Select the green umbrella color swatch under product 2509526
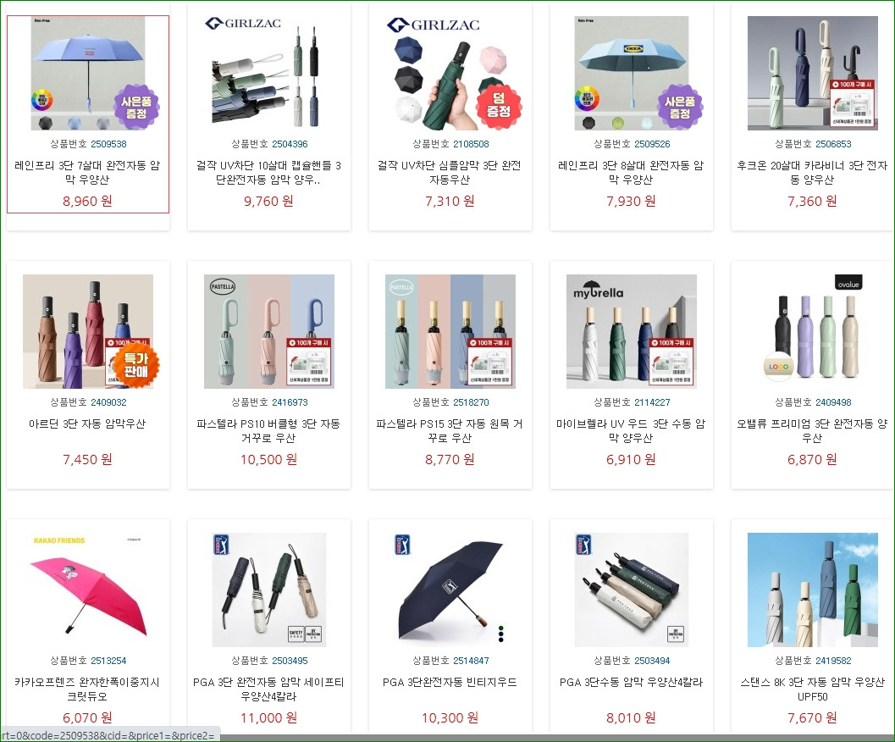This screenshot has width=895, height=742. coord(617,123)
